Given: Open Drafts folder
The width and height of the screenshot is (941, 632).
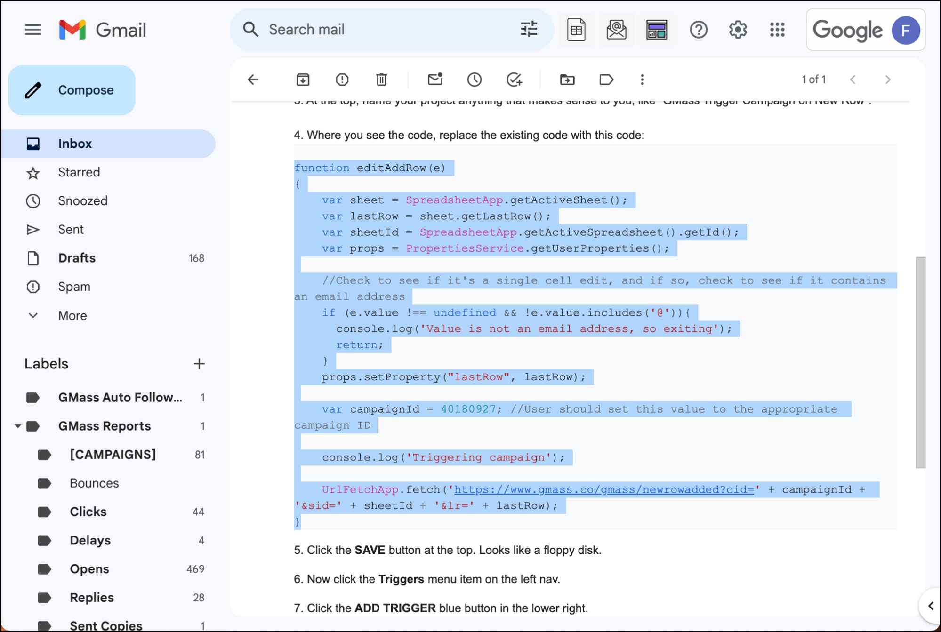Looking at the screenshot, I should 108,258.
